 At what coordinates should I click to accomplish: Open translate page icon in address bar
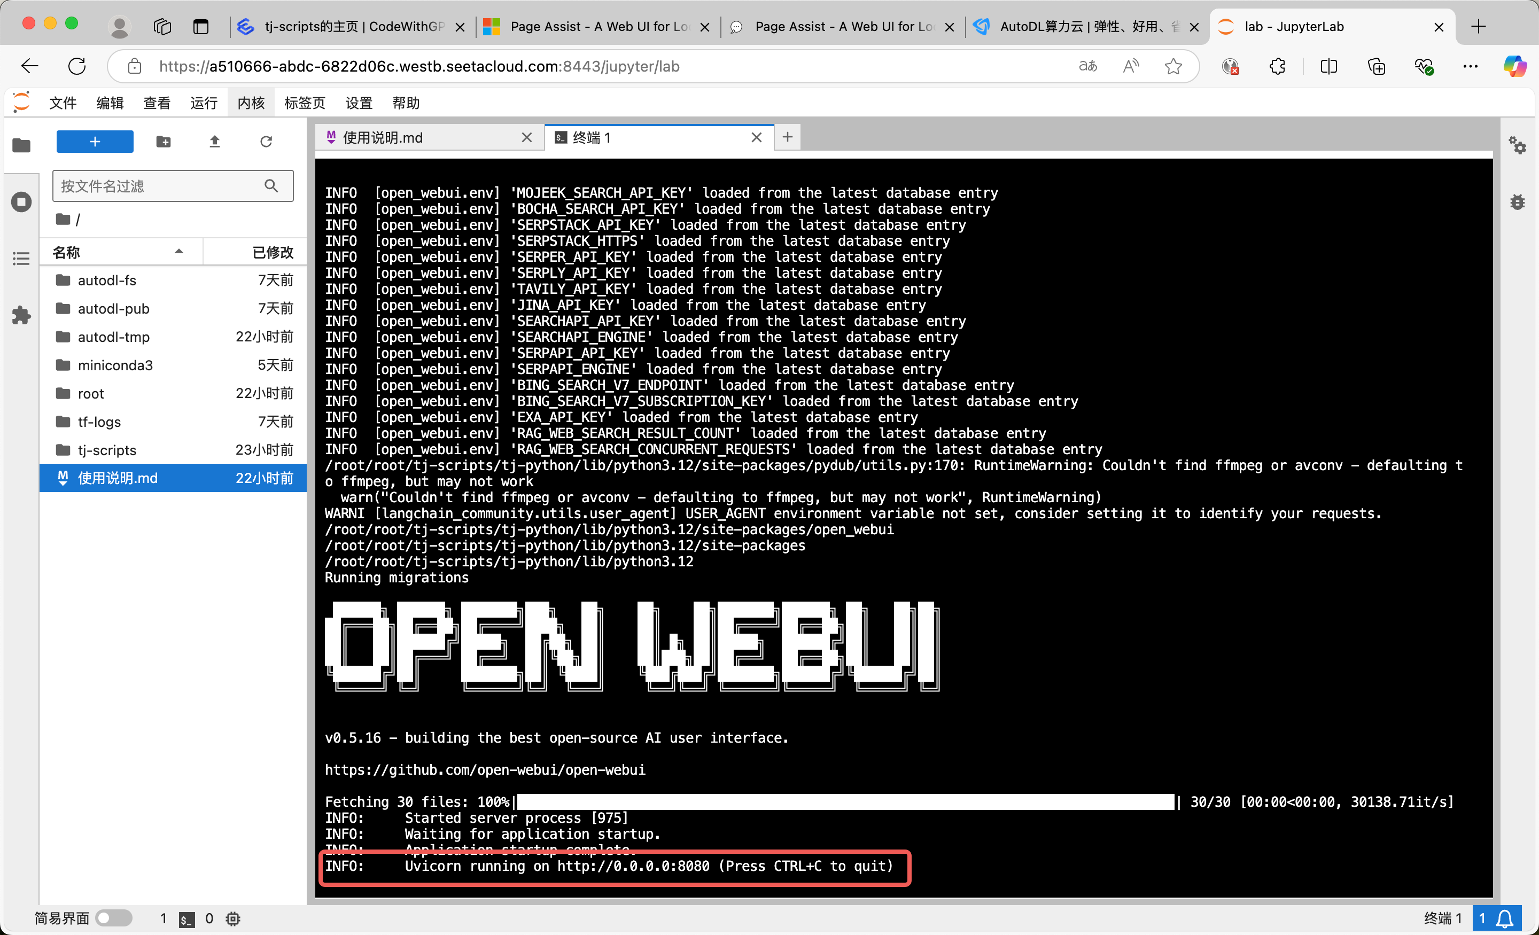(1088, 66)
